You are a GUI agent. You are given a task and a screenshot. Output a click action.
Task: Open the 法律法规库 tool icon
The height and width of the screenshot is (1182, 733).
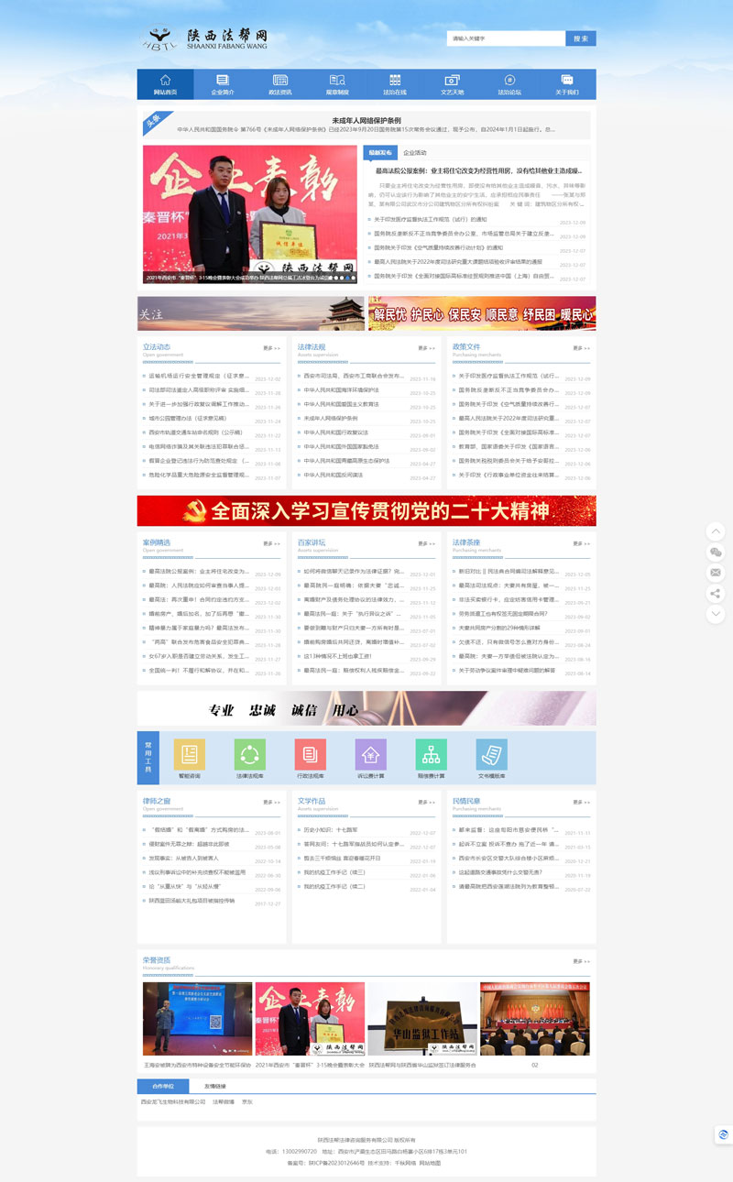250,754
